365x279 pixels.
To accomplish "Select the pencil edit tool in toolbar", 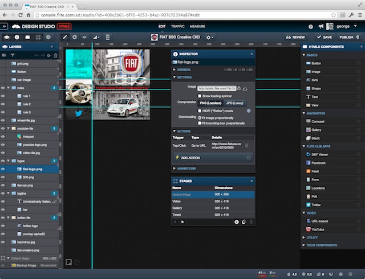I will 65,37.
